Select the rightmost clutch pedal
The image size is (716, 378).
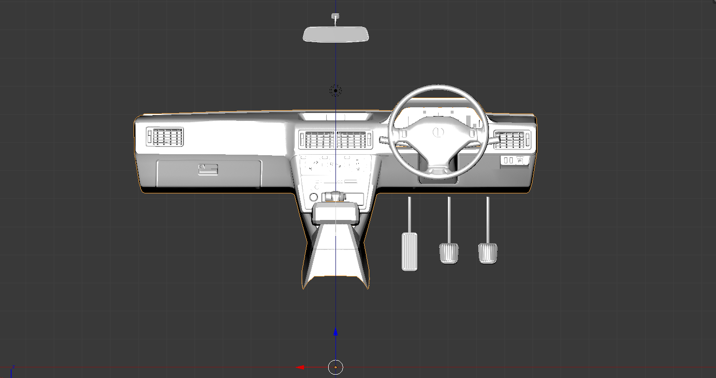click(487, 253)
